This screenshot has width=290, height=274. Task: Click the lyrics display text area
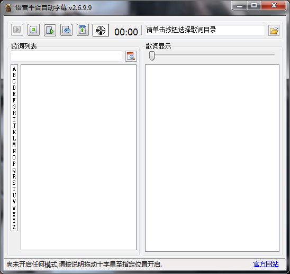(212, 158)
